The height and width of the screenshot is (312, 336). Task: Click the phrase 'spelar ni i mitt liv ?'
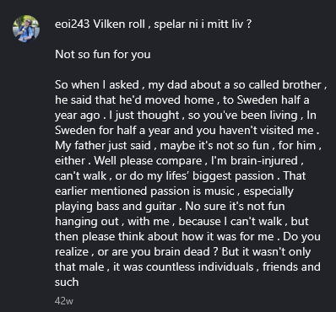click(203, 24)
